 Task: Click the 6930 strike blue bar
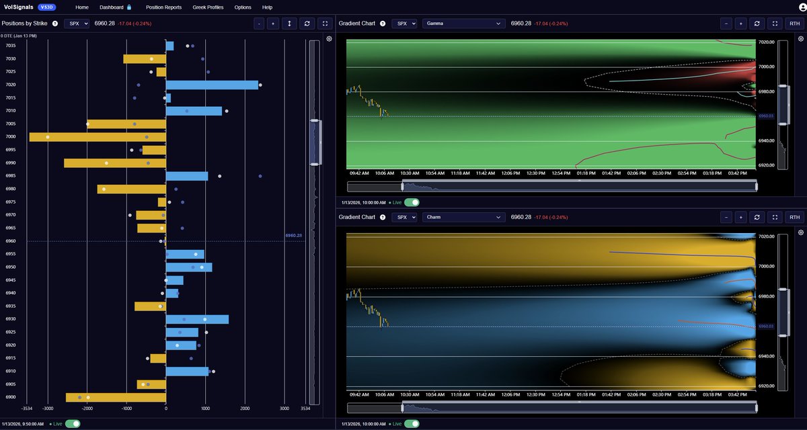pyautogui.click(x=197, y=319)
